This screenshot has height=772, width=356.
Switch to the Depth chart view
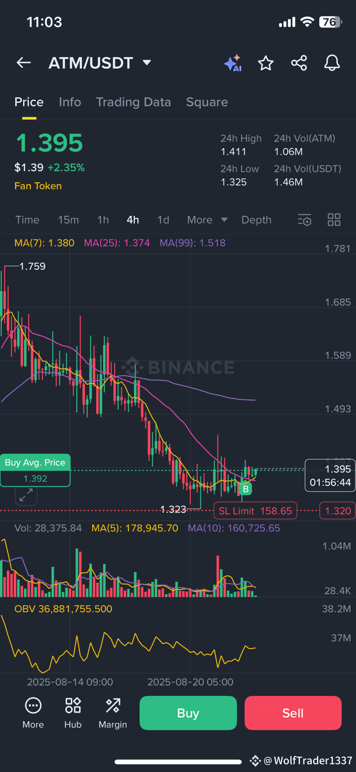tap(256, 220)
